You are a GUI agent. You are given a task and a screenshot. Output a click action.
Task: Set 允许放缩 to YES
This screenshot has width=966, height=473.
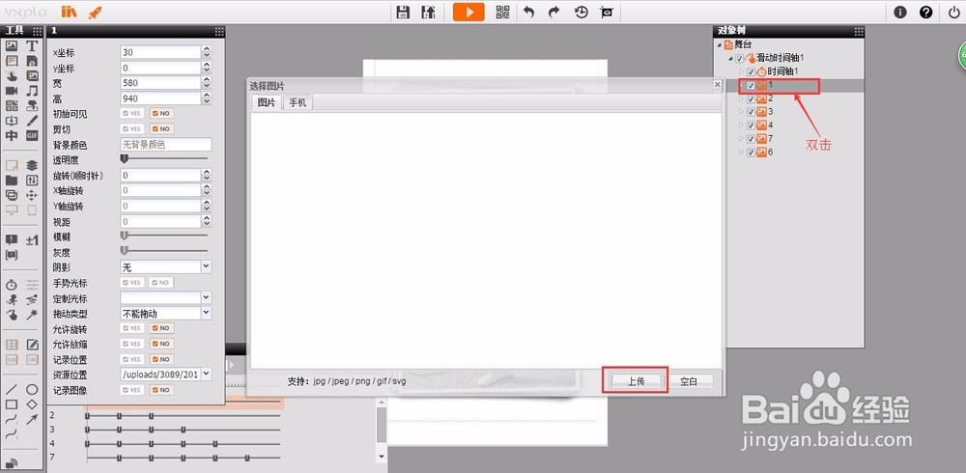[131, 344]
